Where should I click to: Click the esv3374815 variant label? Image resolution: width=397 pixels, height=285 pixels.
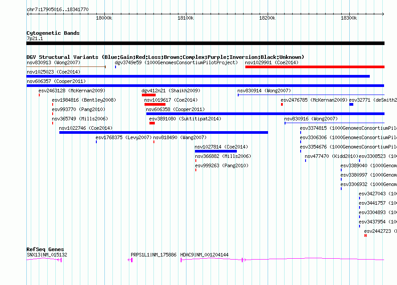click(348, 128)
